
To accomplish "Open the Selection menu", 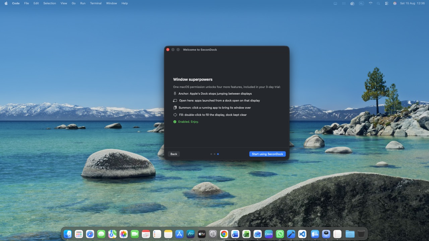I will [50, 3].
